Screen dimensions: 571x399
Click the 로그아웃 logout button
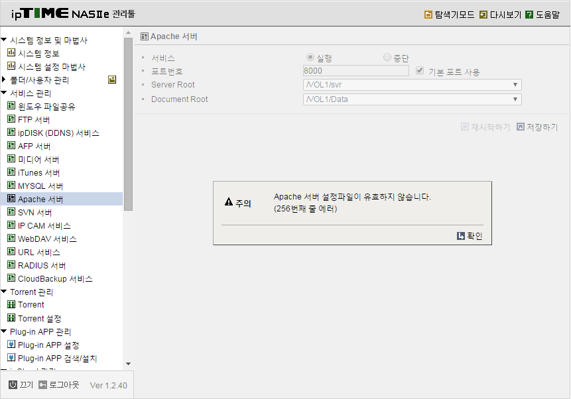[x=59, y=385]
